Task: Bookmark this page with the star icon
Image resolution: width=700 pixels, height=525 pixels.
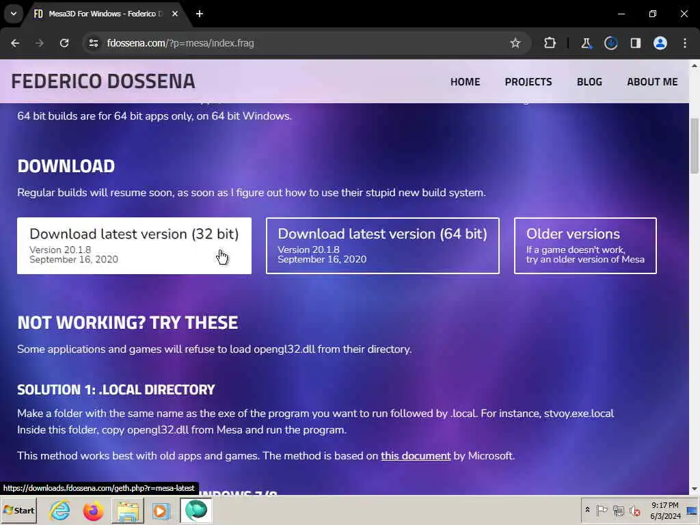Action: (515, 43)
